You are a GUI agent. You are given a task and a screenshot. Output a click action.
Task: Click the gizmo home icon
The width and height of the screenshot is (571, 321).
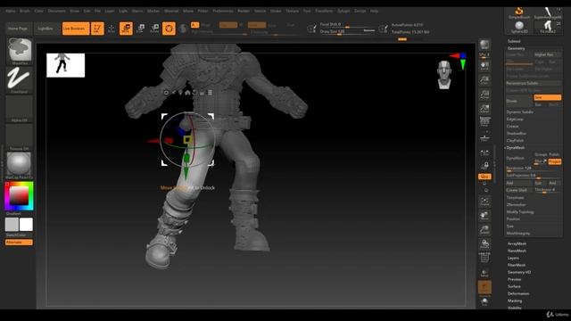click(187, 93)
